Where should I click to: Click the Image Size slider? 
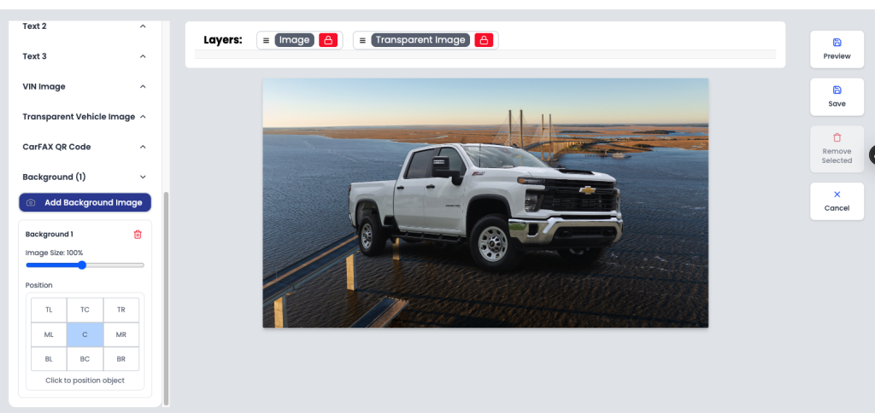(82, 265)
